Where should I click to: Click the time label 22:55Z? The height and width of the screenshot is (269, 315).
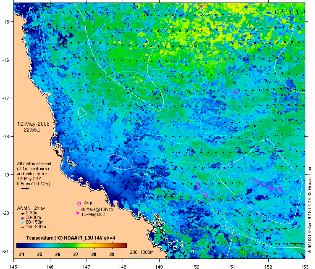click(32, 130)
